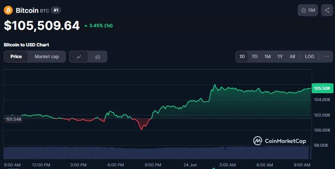Click the 104.00K axis label
The width and height of the screenshot is (335, 169).
point(322,100)
